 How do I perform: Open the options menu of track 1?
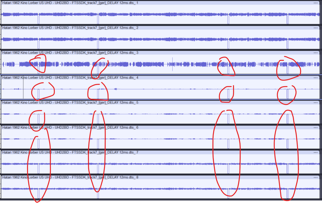[316, 3]
